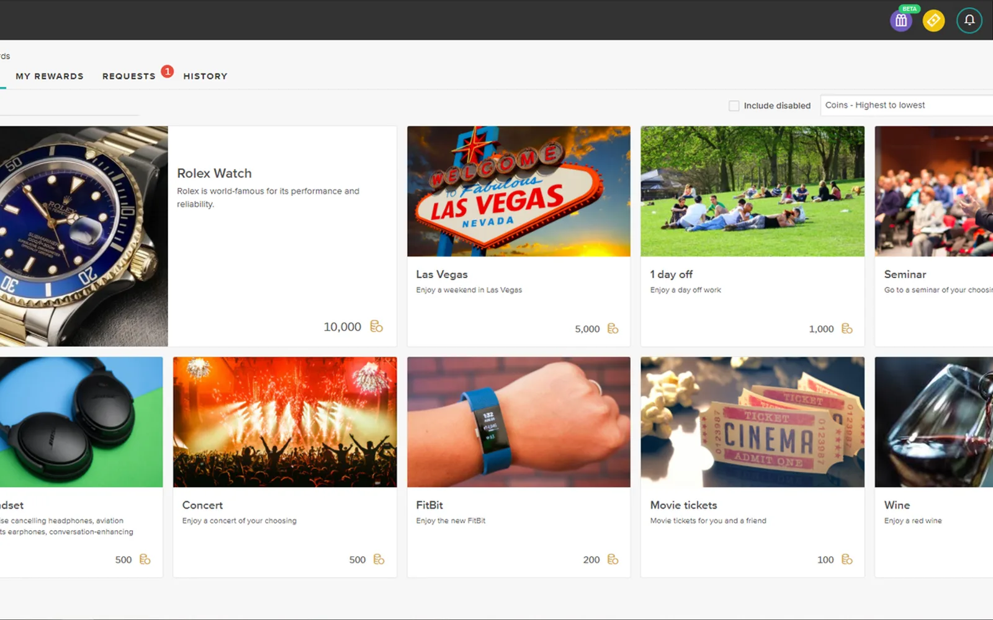Click the coin icon on 1 day off card

click(x=847, y=329)
